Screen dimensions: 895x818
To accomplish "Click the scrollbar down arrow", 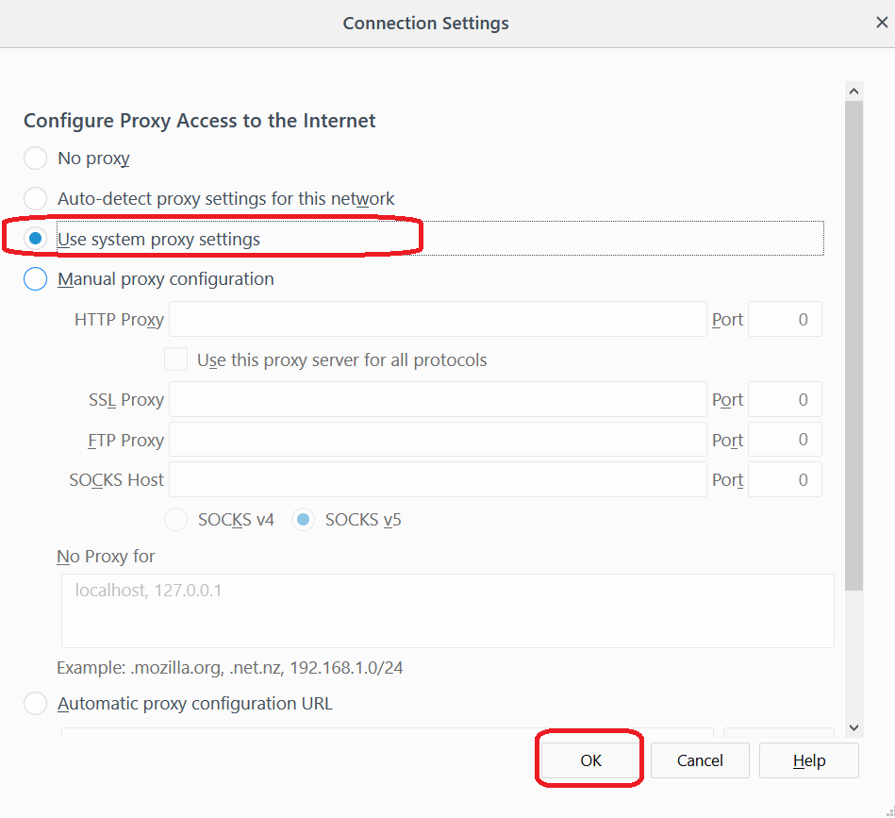I will pos(854,727).
